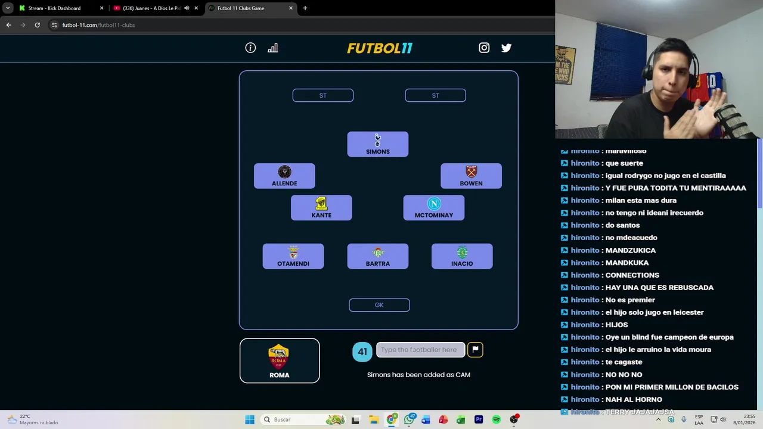
Task: Open the game info icon
Action: (250, 48)
